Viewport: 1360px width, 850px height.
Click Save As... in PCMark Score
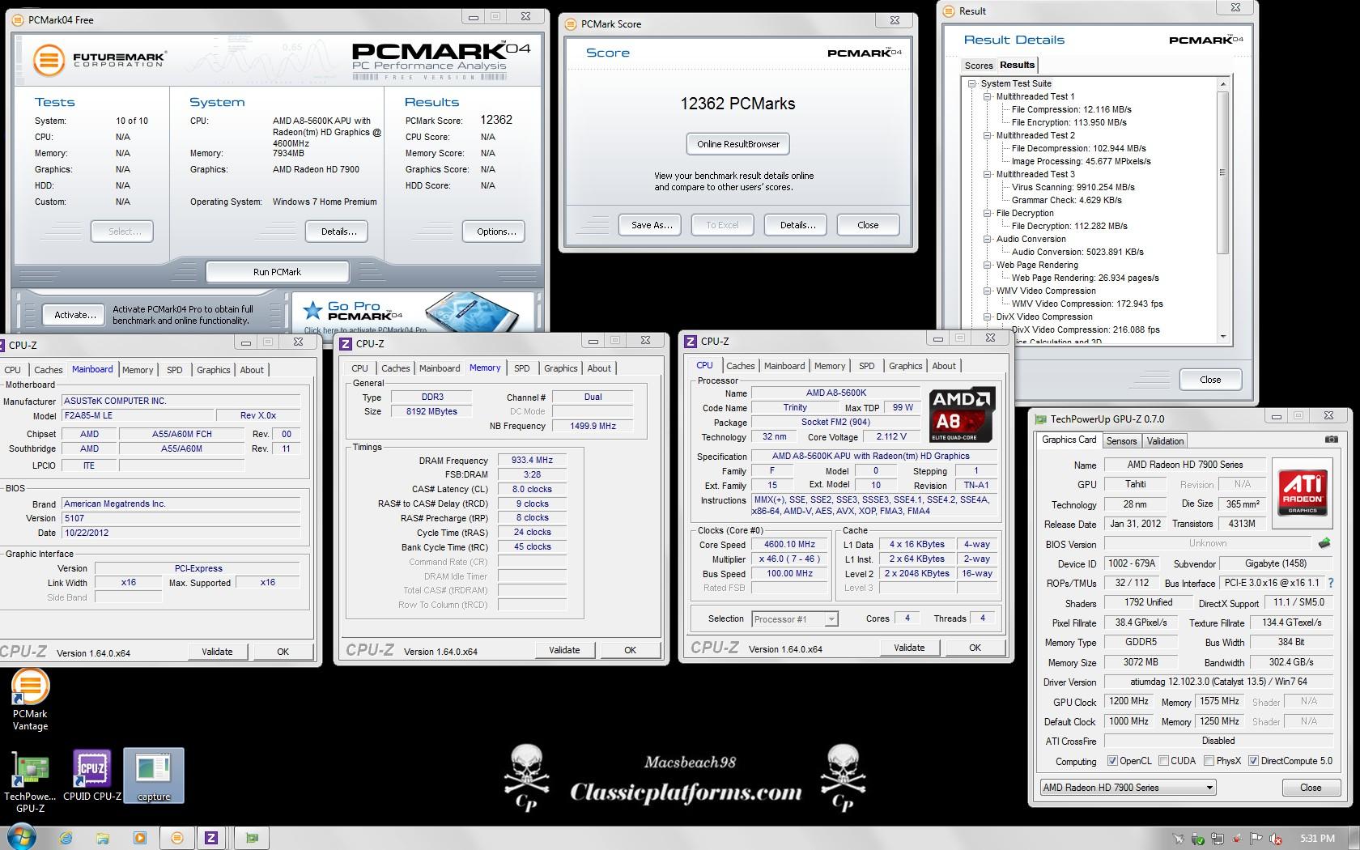coord(651,225)
